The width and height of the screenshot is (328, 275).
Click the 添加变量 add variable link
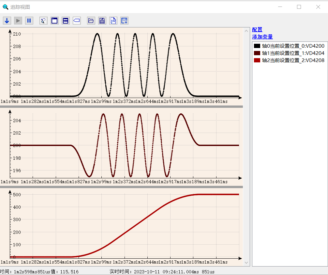(x=262, y=37)
